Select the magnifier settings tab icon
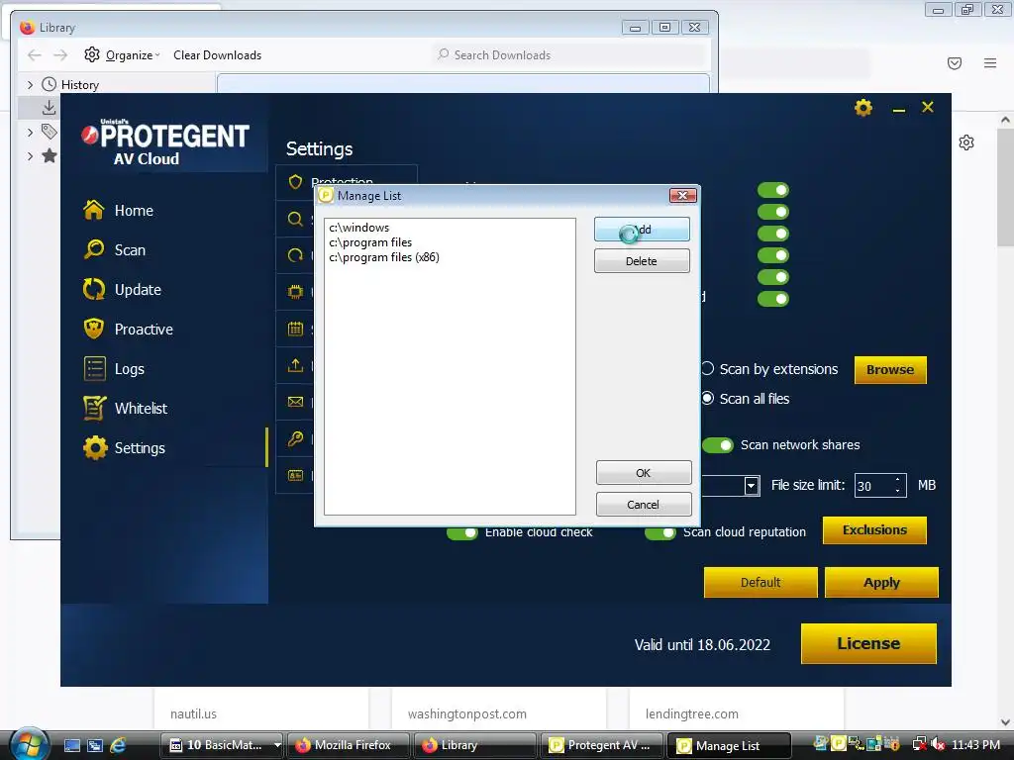1014x760 pixels. tap(295, 219)
